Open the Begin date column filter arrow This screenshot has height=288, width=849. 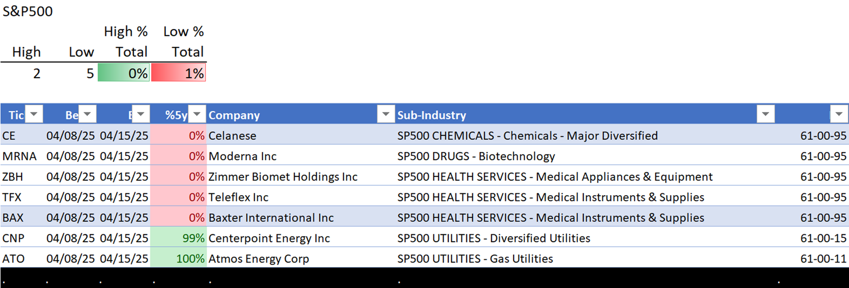[87, 114]
